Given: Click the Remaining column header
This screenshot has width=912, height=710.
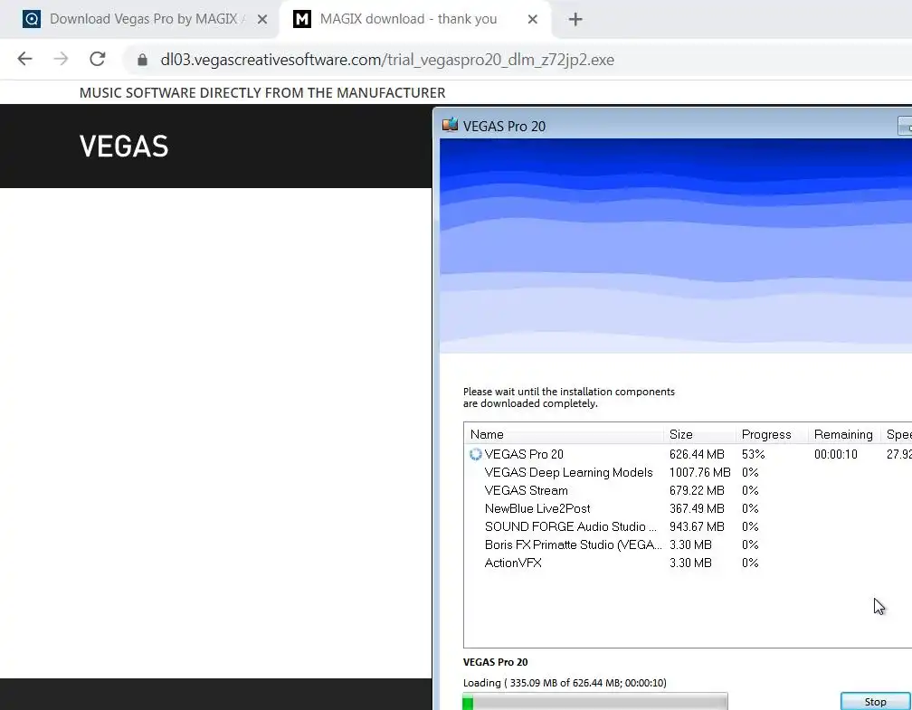Looking at the screenshot, I should pyautogui.click(x=843, y=434).
